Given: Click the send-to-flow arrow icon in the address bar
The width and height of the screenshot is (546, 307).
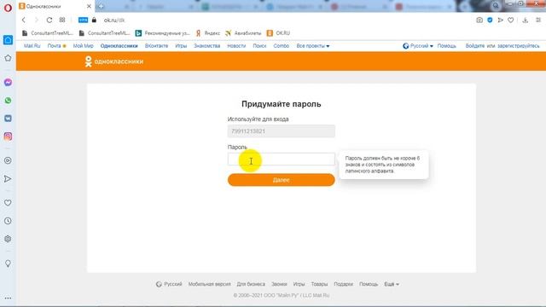Looking at the screenshot, I should click(x=501, y=20).
